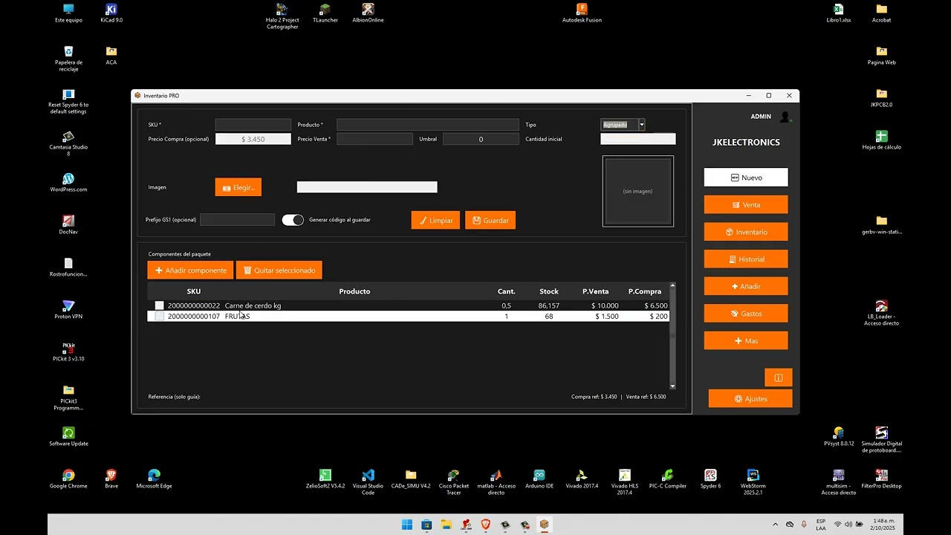Viewport: 951px width, 535px height.
Task: Open the Tipo dropdown
Action: point(642,125)
